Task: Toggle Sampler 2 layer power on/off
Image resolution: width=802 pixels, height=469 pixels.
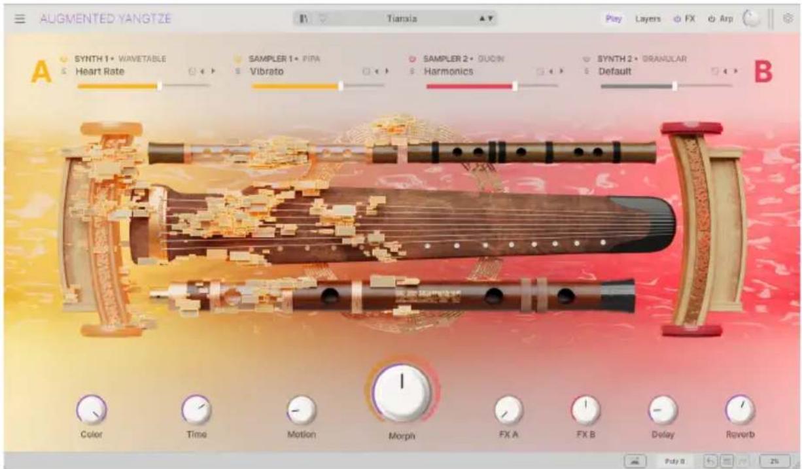Action: coord(413,59)
